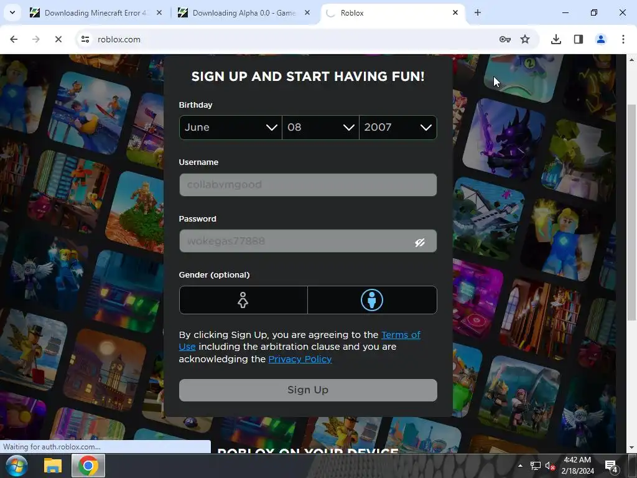
Task: Show hidden system tray icons
Action: click(521, 466)
